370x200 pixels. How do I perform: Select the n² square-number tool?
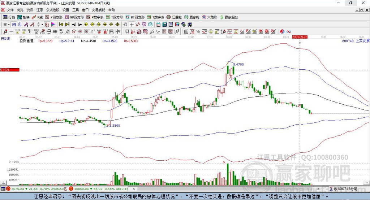coord(61,31)
